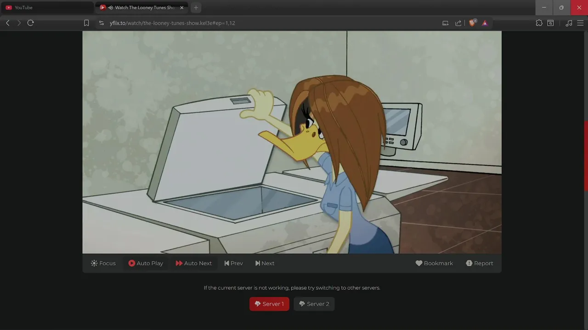Switch to Server 2
This screenshot has height=330, width=588.
pyautogui.click(x=314, y=304)
